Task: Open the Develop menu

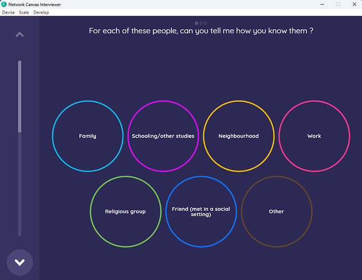Action: click(41, 12)
